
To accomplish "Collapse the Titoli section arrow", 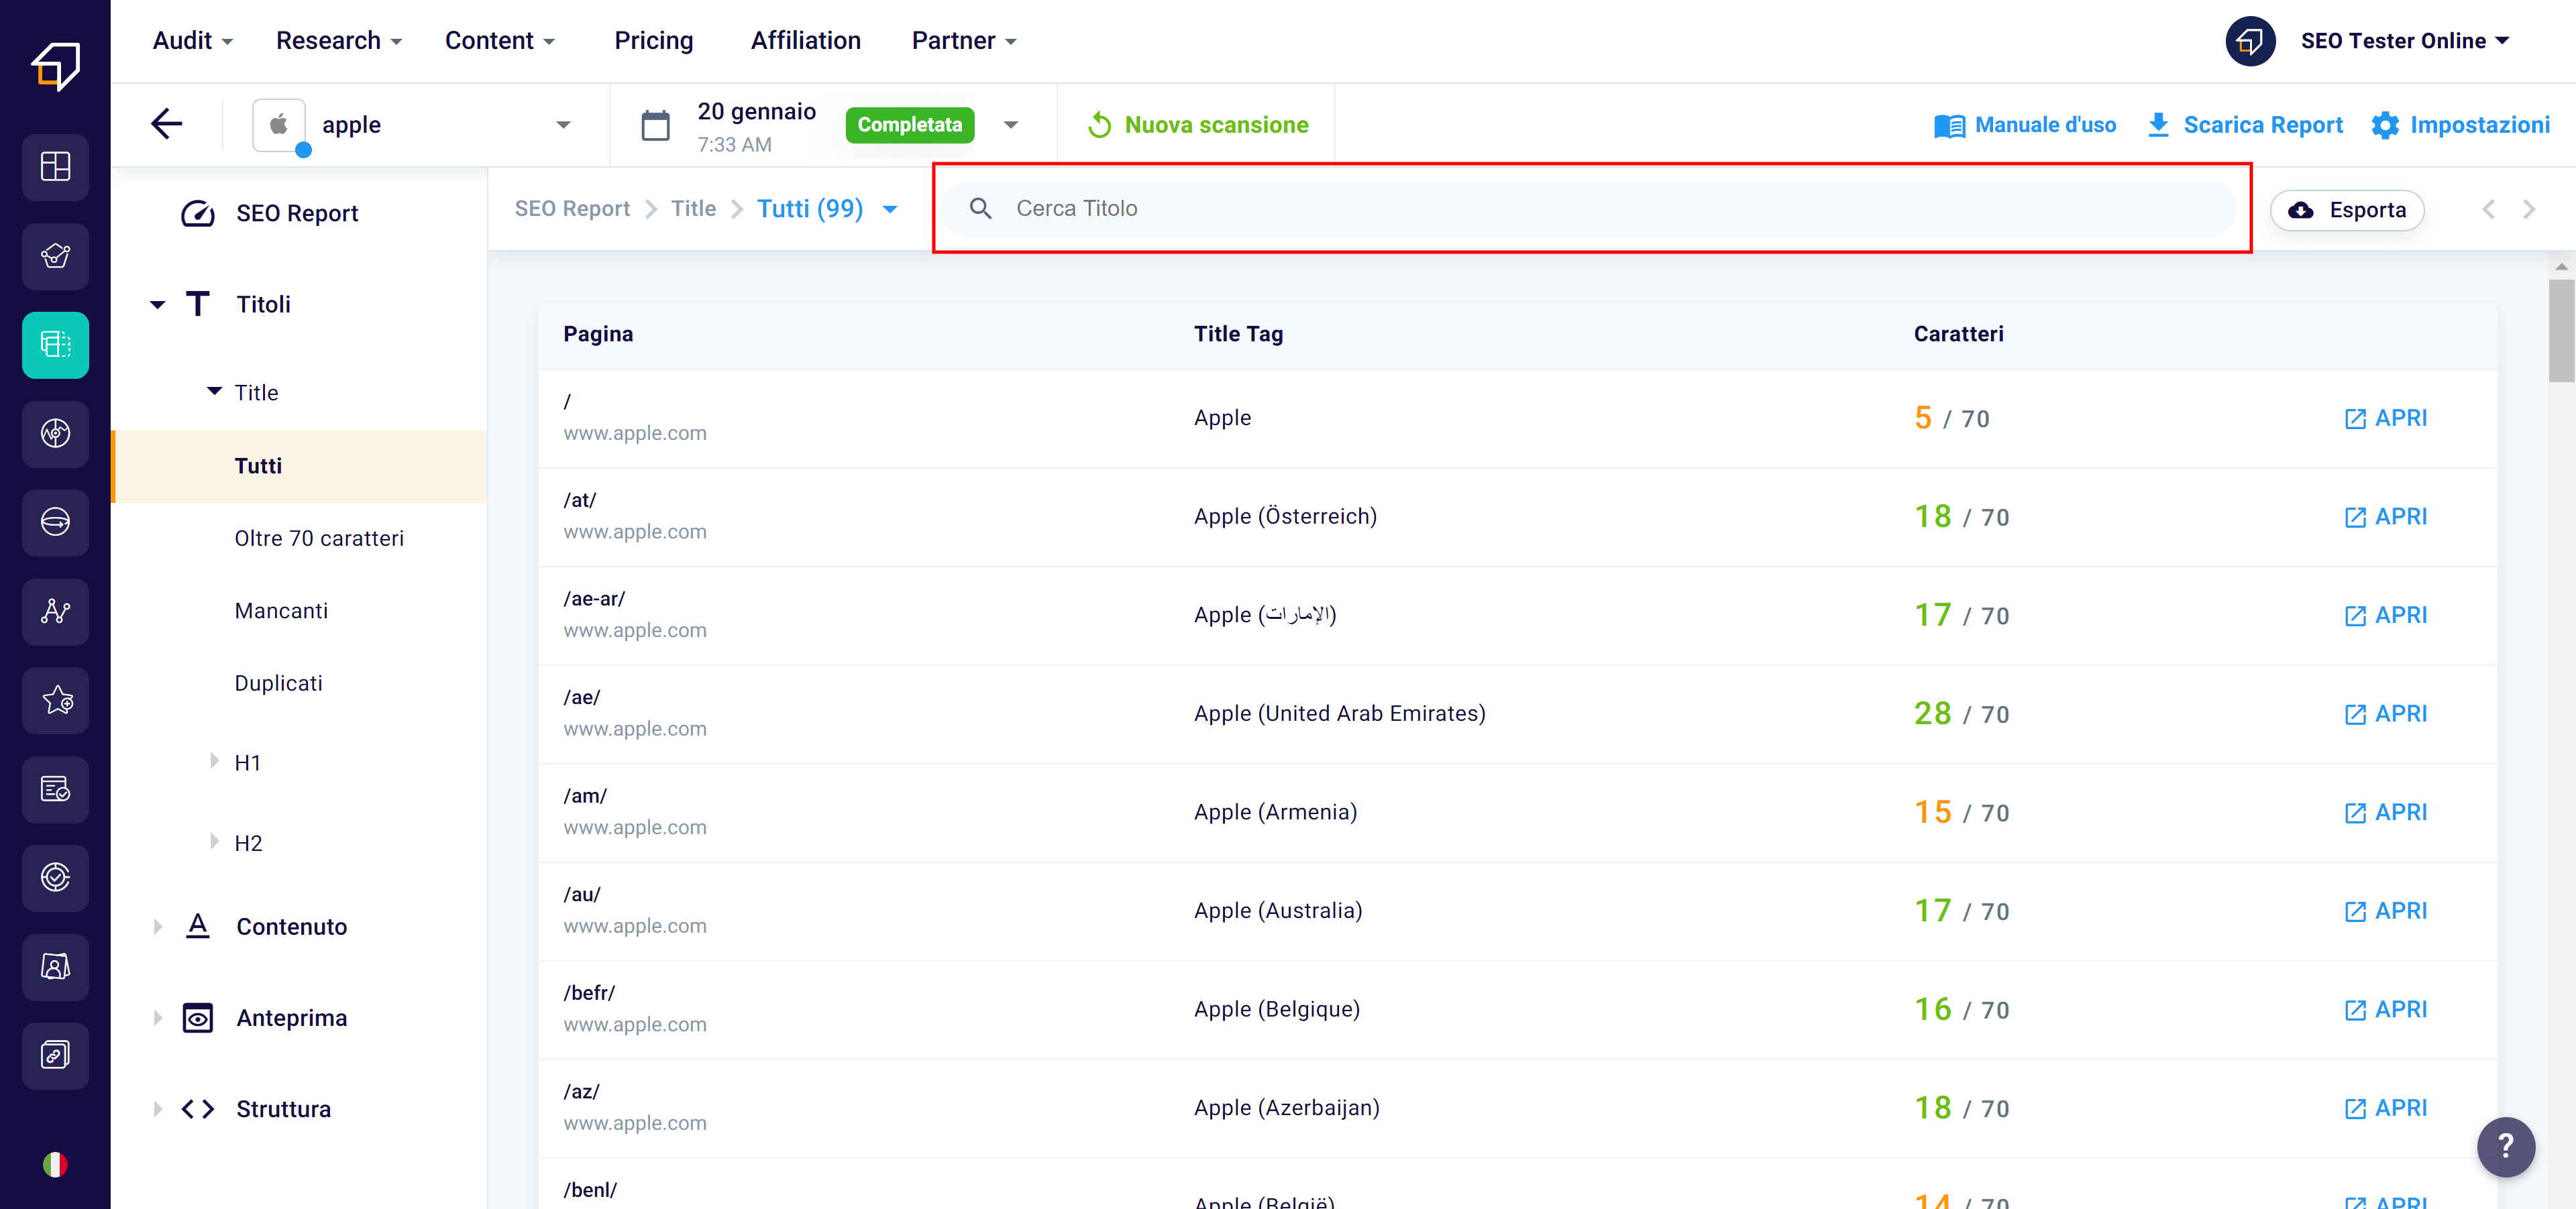I will coord(157,304).
